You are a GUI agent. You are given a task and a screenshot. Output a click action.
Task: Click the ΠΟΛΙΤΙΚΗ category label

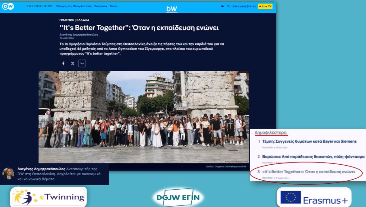click(x=67, y=20)
